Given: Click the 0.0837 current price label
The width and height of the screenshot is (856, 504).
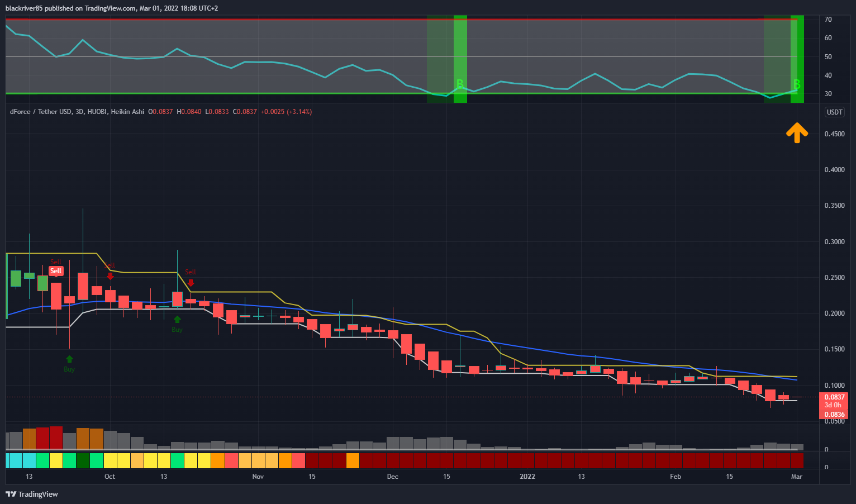Looking at the screenshot, I should coord(834,397).
